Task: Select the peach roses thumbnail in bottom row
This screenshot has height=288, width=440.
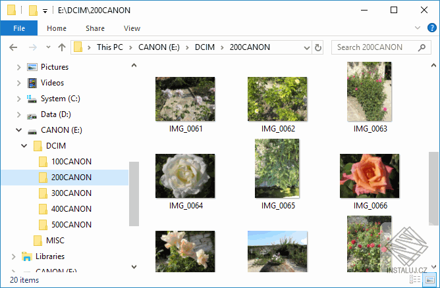Action: pos(185,251)
